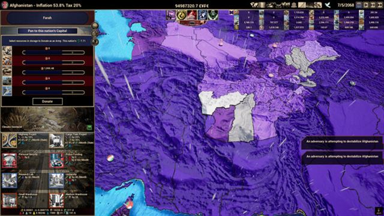Viewport: 384px width, 216px height.
Task: Click the green icon on the climate banner
Action: [x=89, y=127]
